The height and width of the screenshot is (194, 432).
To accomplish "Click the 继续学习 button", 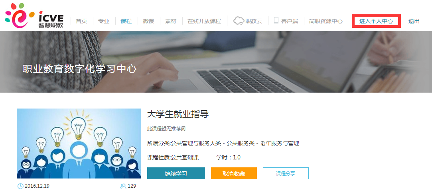I will 176,173.
